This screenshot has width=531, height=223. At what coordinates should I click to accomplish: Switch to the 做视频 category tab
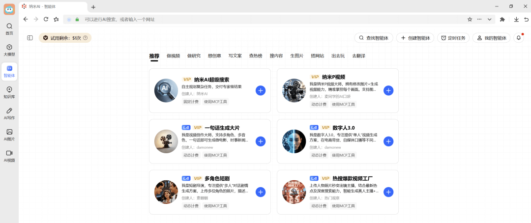point(173,56)
